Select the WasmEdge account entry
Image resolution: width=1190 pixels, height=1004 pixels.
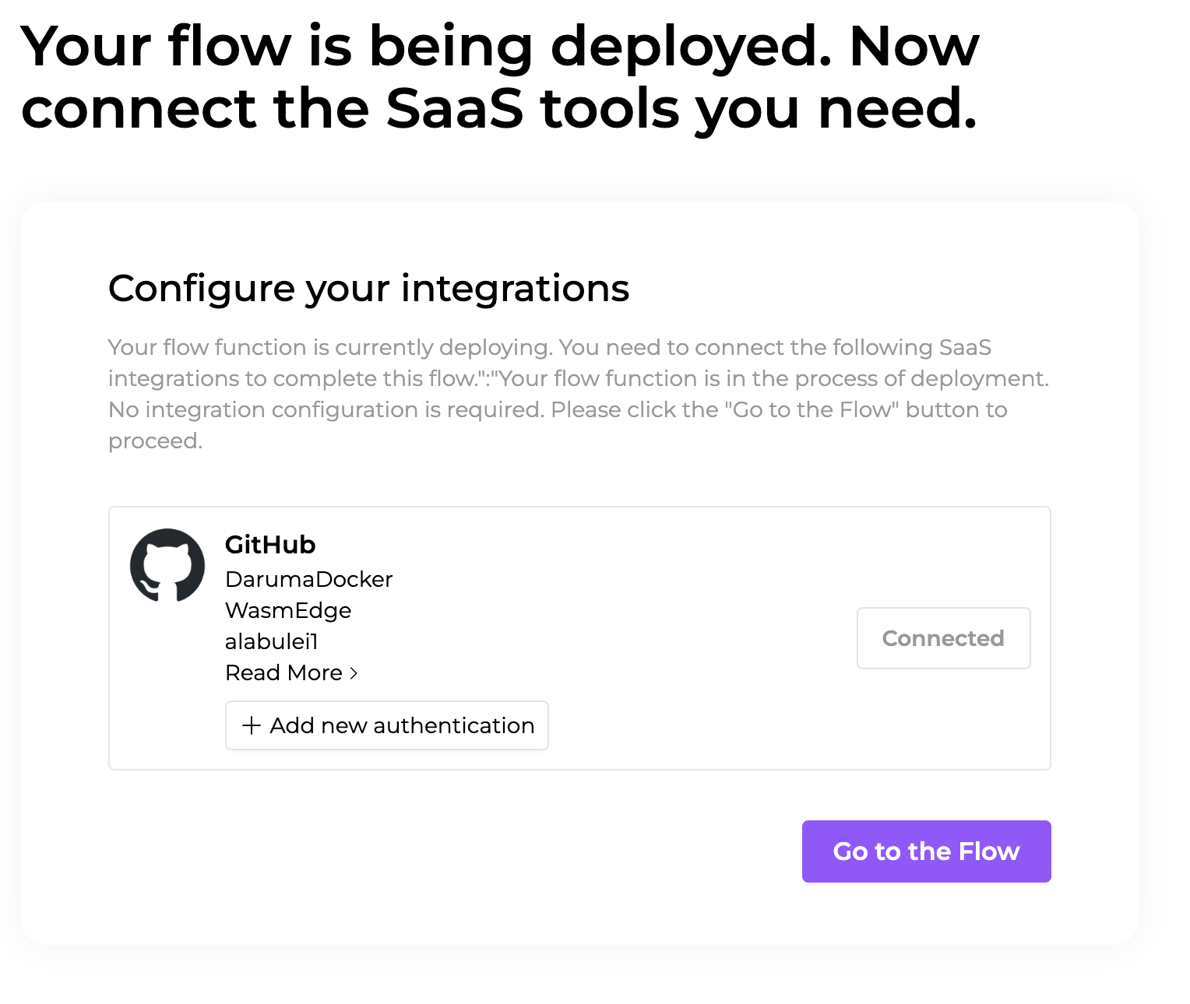(288, 611)
